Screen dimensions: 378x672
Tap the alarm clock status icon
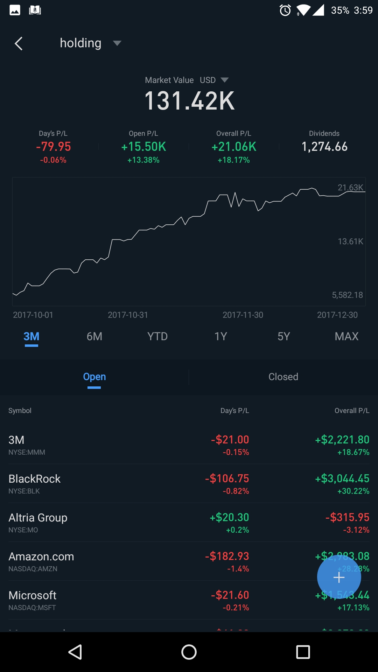coord(285,10)
